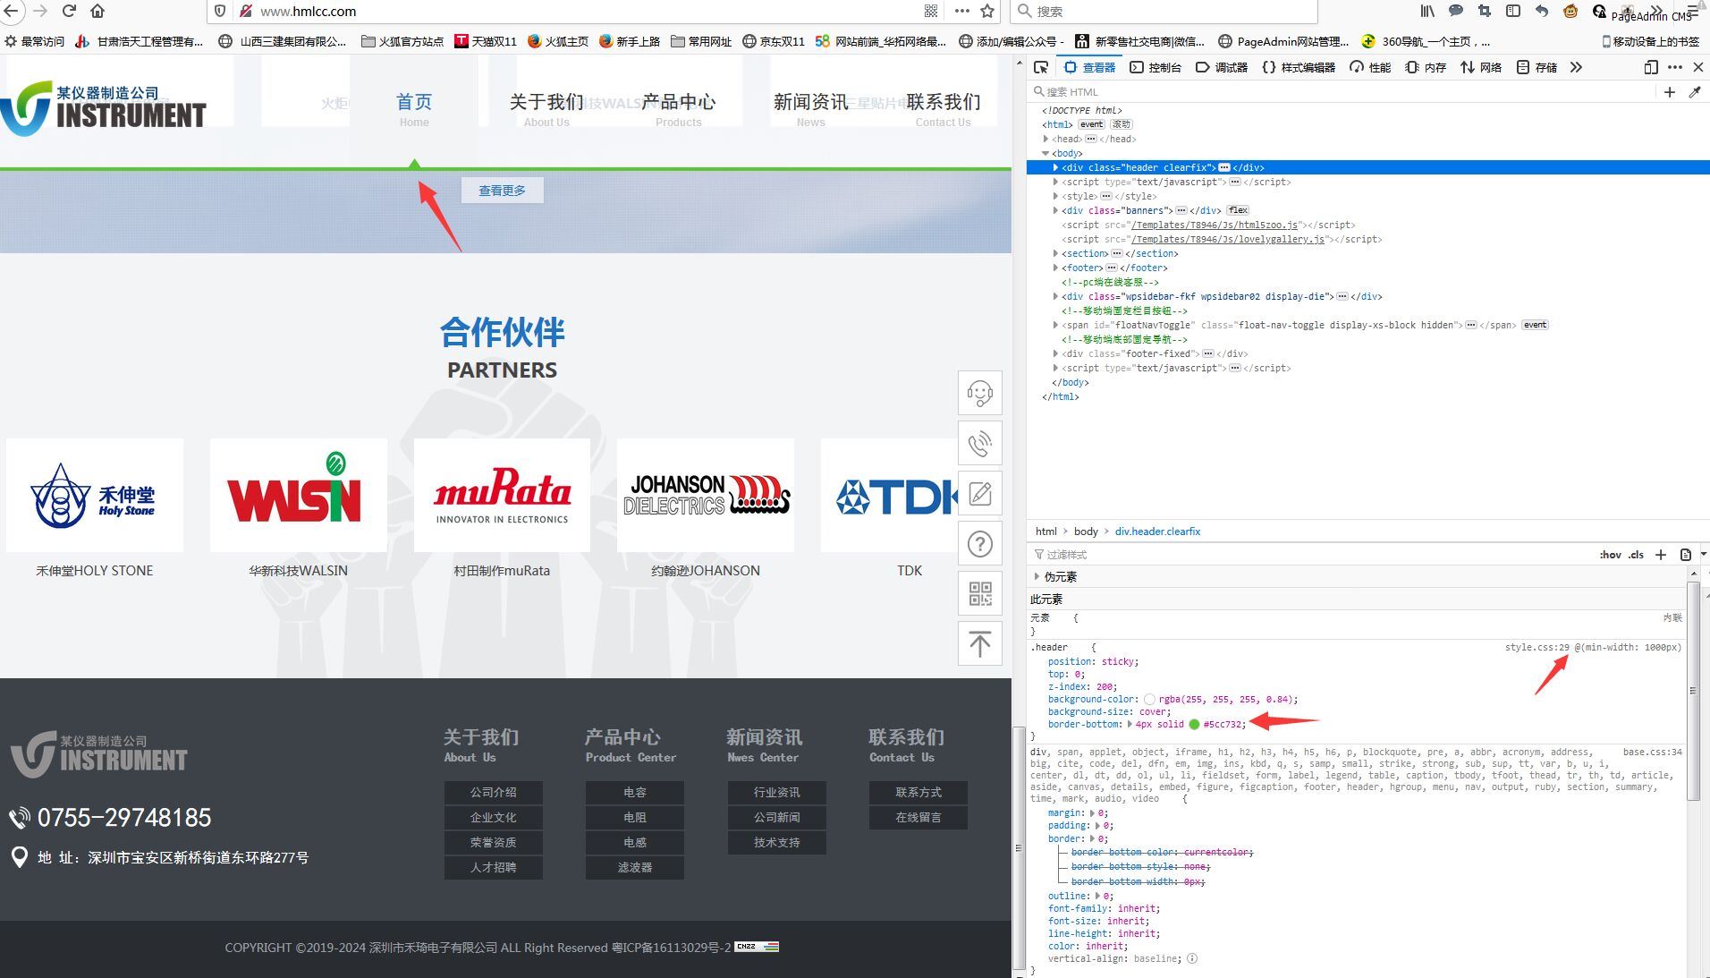Open the 天猫双11 bookmark
The width and height of the screenshot is (1710, 978).
(x=486, y=41)
